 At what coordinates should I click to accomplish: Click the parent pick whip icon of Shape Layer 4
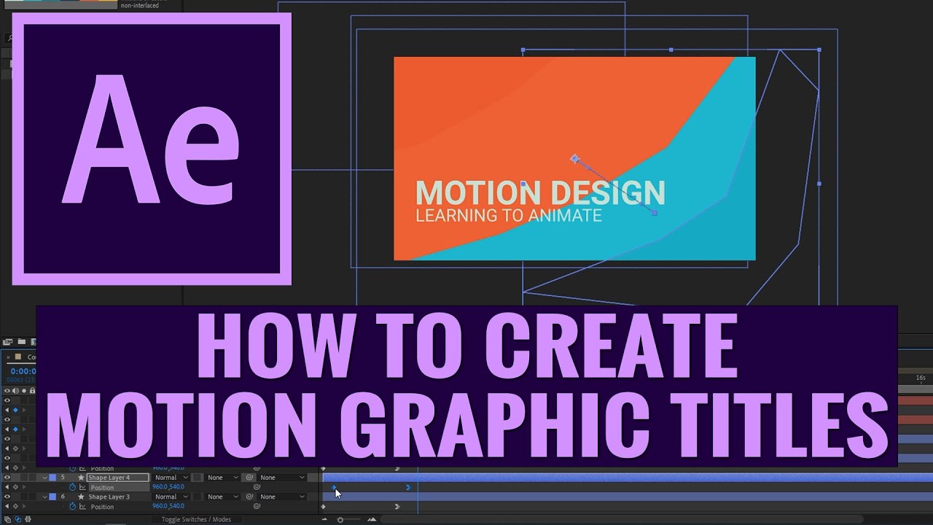(249, 478)
